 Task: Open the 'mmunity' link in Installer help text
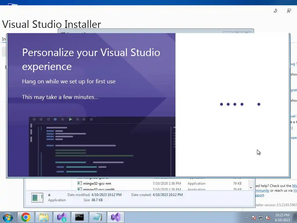(x=262, y=190)
